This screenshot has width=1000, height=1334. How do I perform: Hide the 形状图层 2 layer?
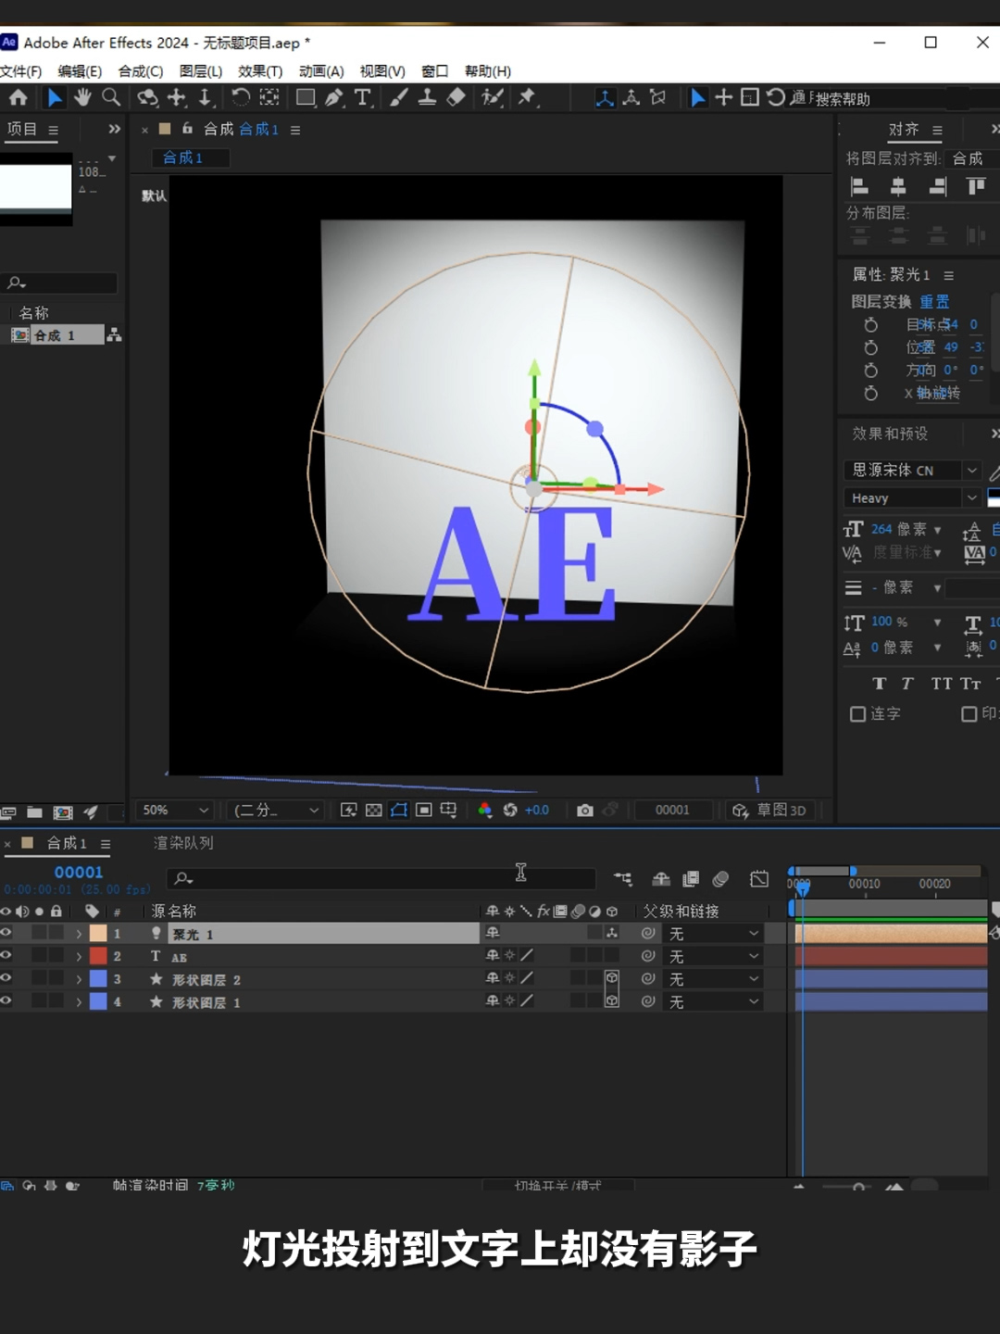tap(6, 978)
